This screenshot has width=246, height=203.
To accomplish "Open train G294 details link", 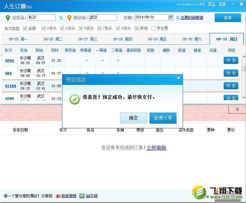I will tap(9, 60).
